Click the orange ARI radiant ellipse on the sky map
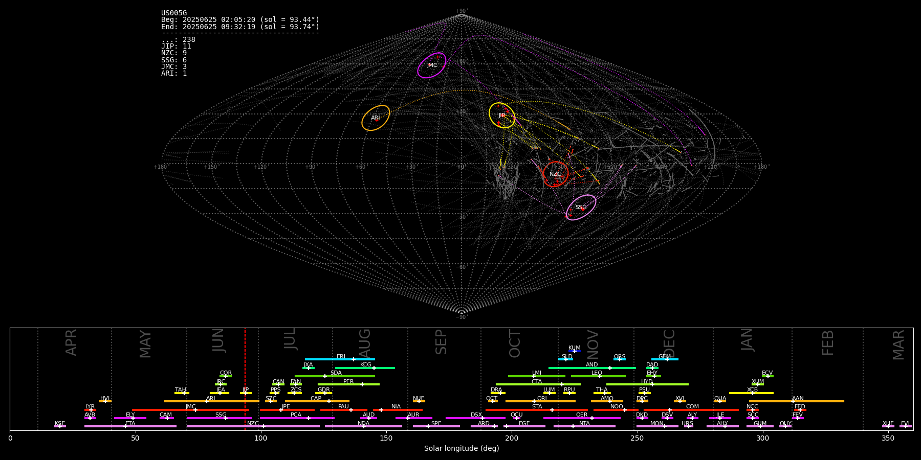 click(x=376, y=118)
